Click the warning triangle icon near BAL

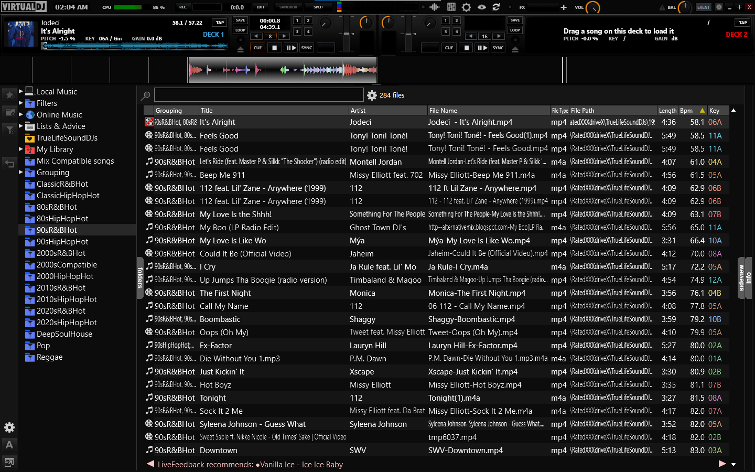click(662, 7)
